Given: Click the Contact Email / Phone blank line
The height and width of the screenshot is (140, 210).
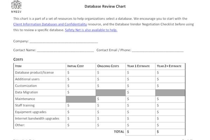Looking at the screenshot, I should coord(157,50).
